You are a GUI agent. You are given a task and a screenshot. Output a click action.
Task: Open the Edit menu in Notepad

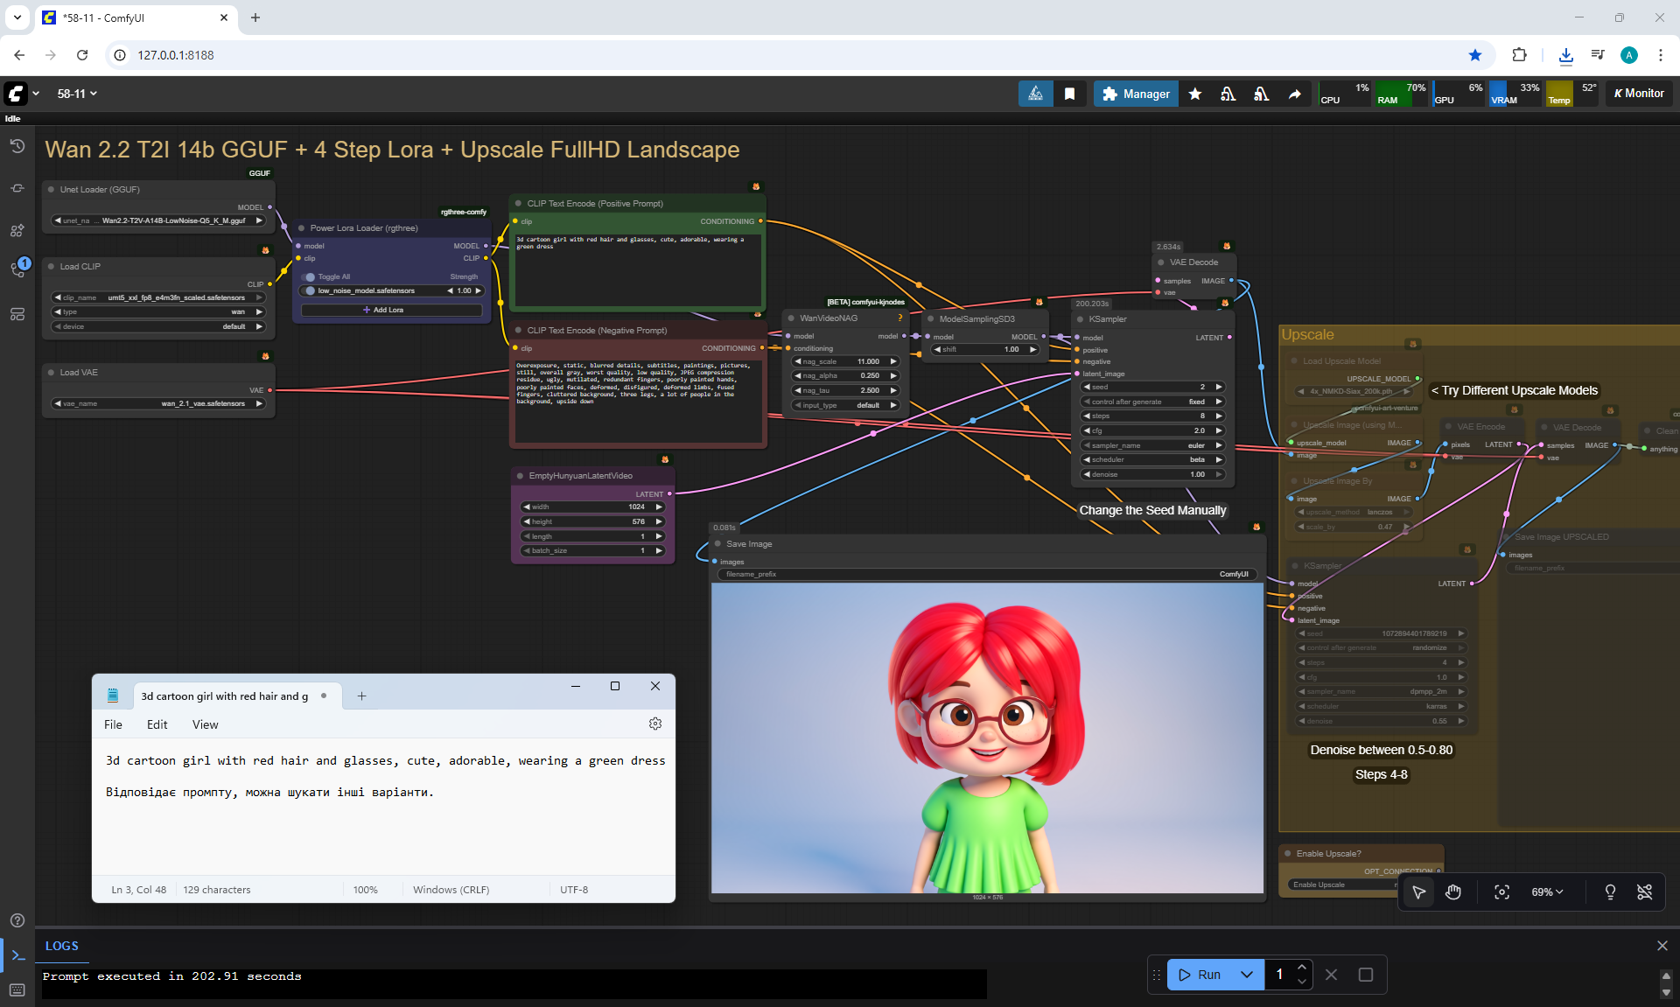[157, 724]
